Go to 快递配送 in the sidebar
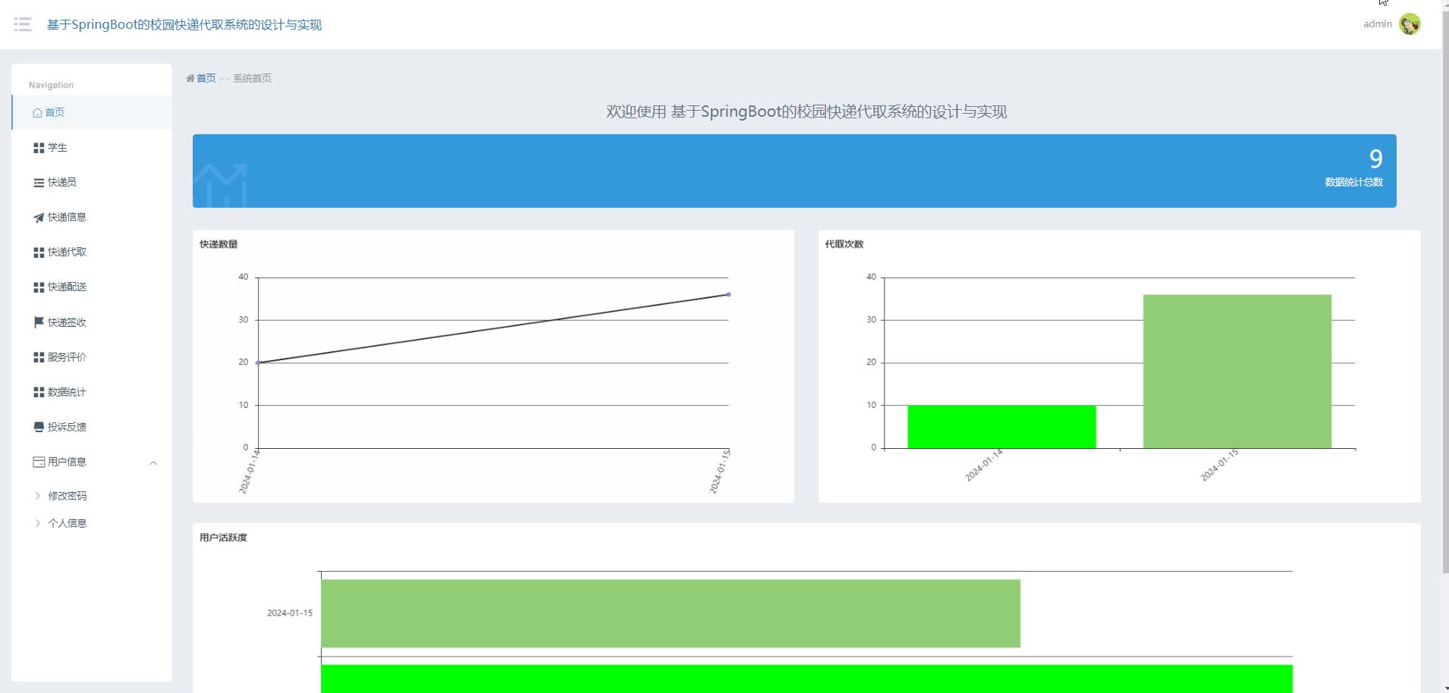The height and width of the screenshot is (693, 1449). pos(92,287)
